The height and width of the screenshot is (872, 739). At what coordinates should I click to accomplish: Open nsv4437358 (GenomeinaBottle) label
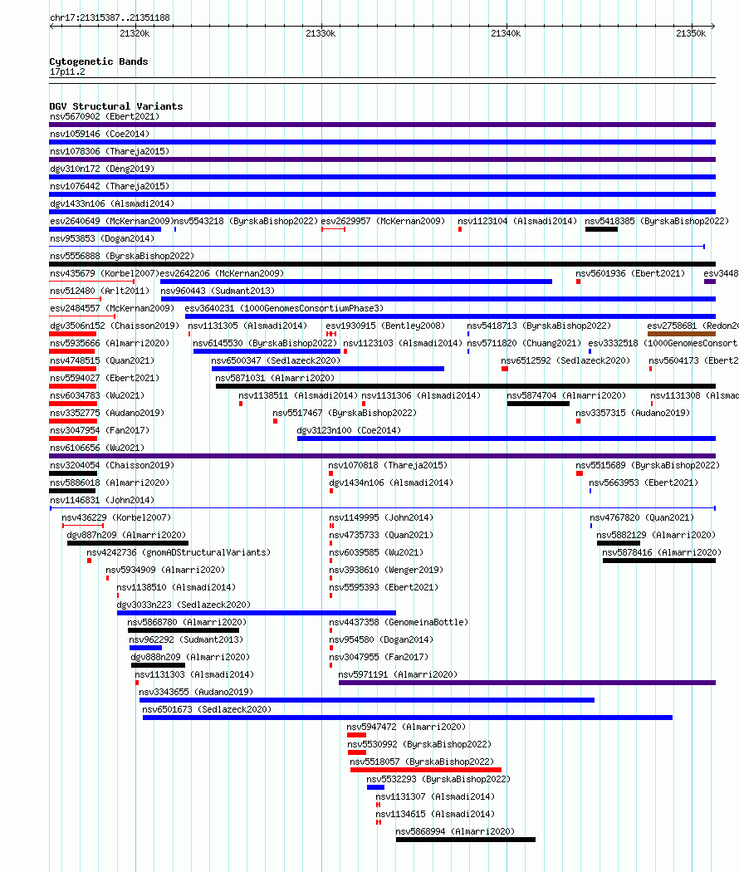tap(398, 622)
